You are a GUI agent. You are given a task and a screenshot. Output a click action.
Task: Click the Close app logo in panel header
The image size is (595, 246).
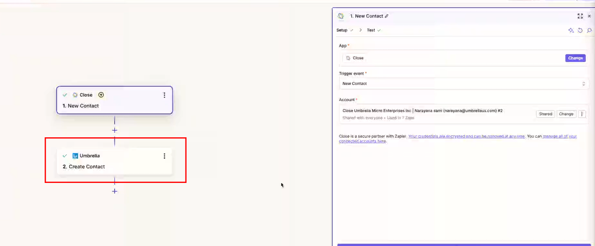(x=341, y=16)
